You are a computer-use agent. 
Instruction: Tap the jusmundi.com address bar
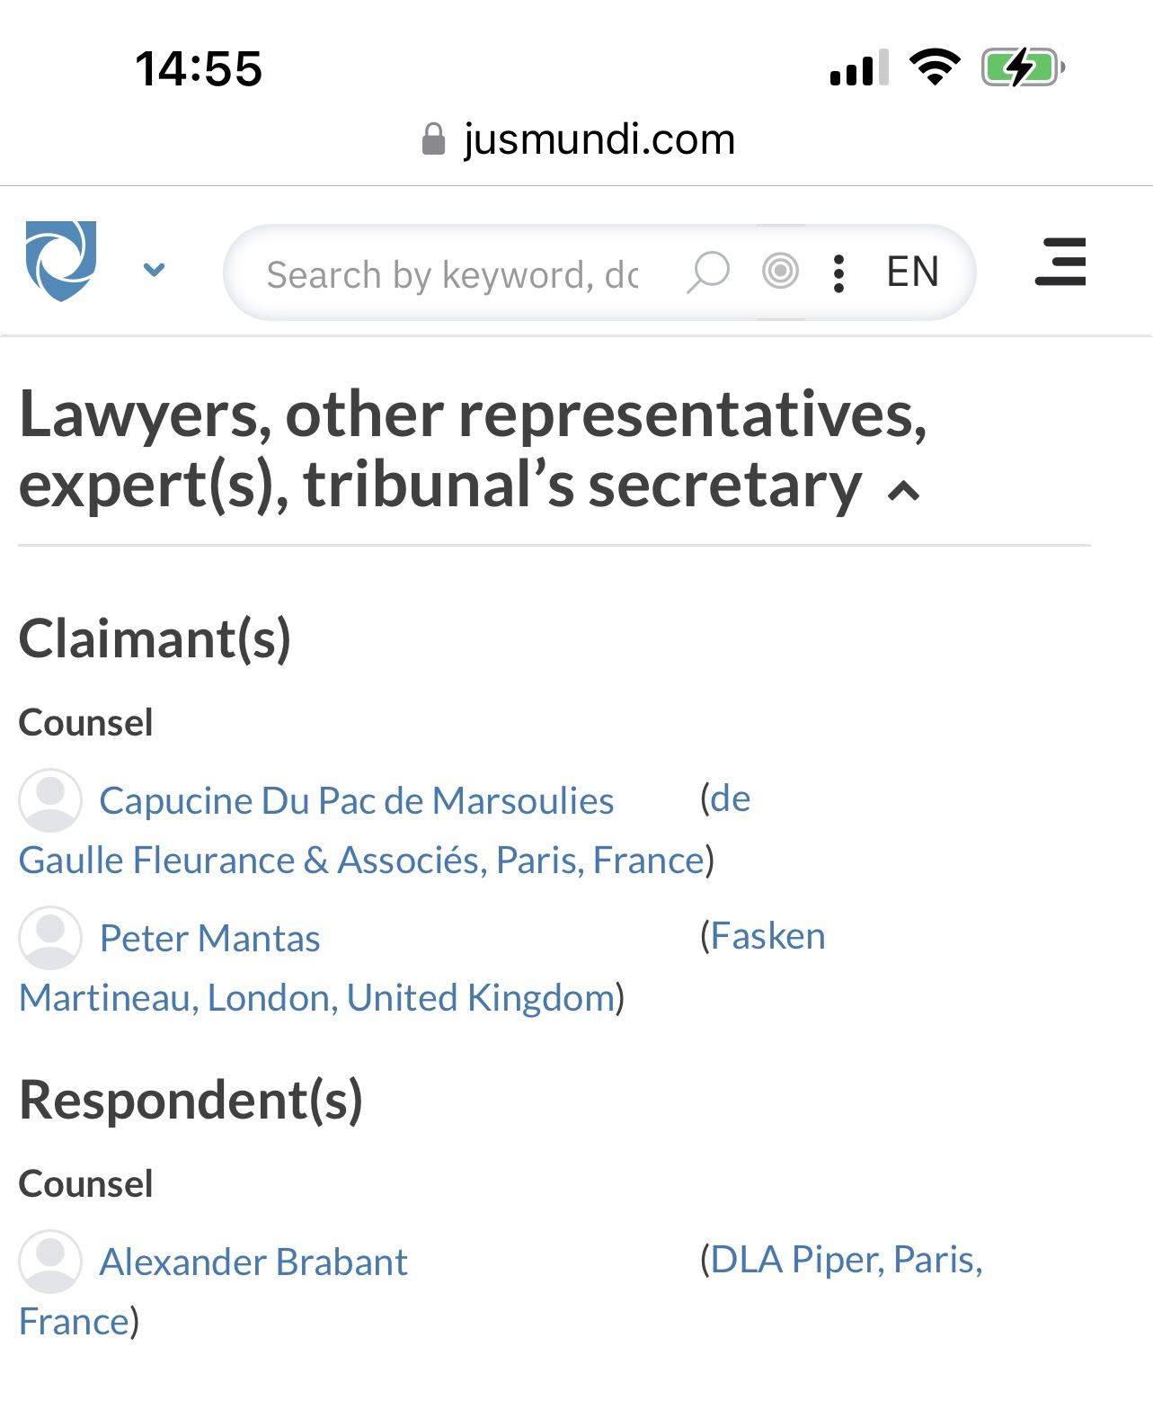pyautogui.click(x=598, y=139)
